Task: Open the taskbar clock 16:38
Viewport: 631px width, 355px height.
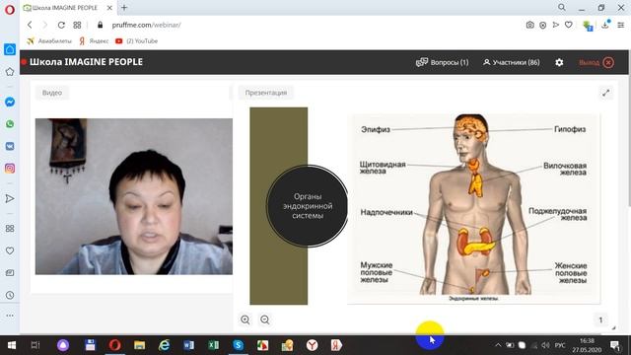Action: 588,345
